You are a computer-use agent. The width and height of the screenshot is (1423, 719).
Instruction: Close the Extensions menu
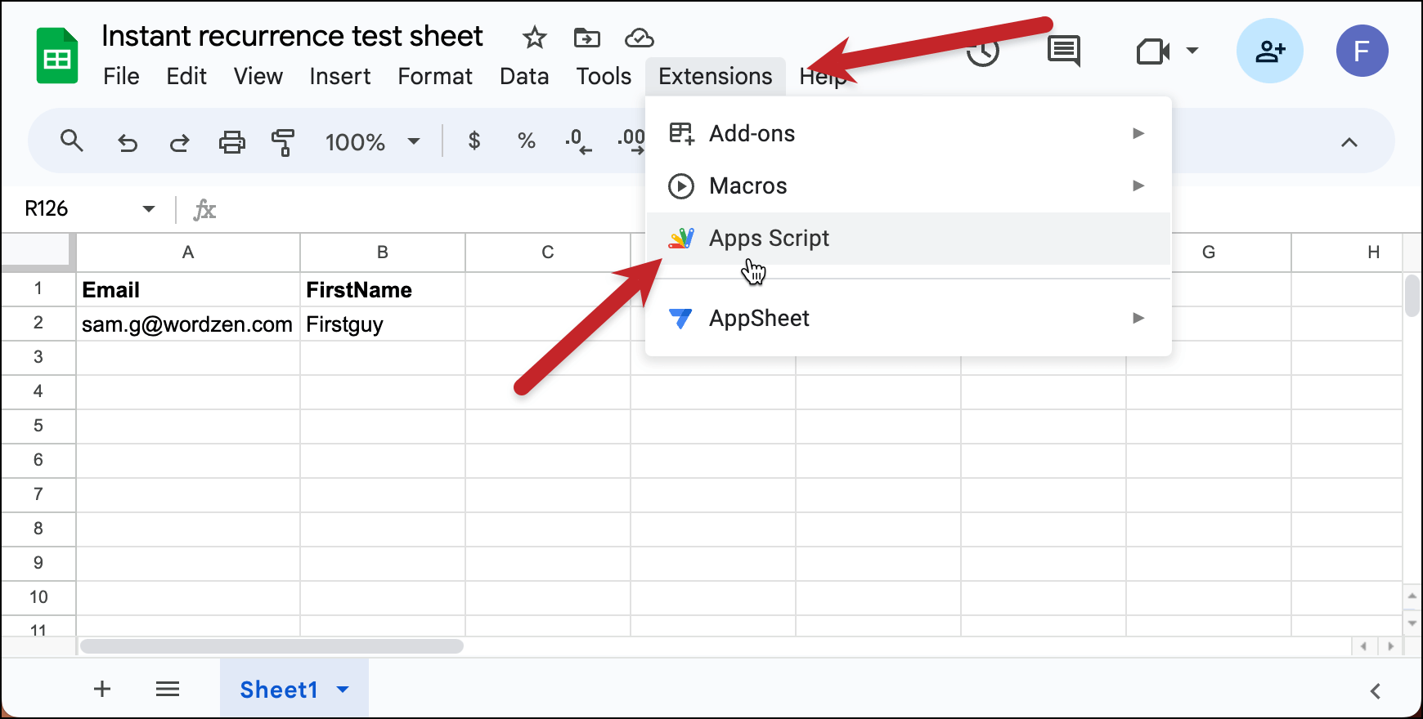tap(716, 76)
